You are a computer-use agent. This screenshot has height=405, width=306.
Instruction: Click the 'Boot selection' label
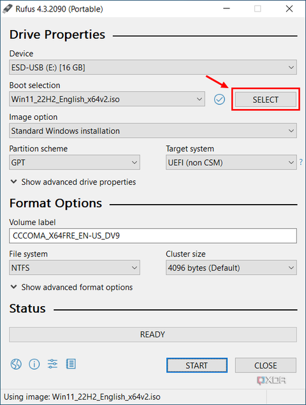pos(34,85)
